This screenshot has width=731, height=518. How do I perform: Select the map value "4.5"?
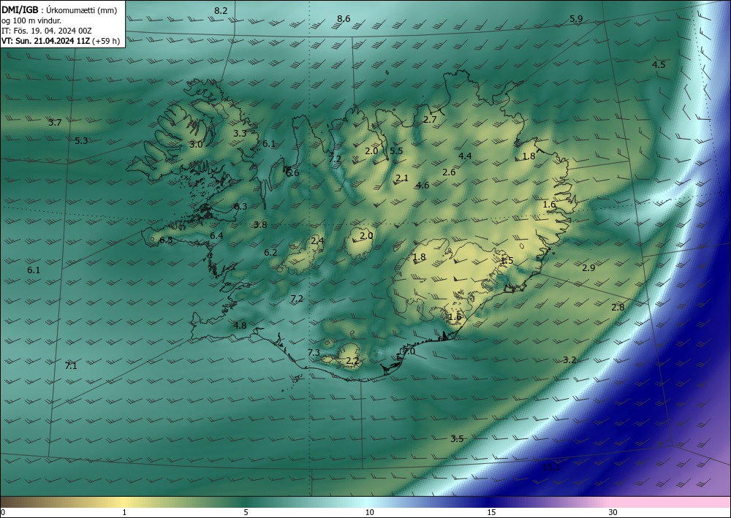(x=659, y=65)
